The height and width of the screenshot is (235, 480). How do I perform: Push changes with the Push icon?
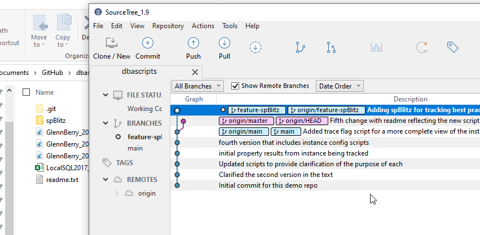pyautogui.click(x=193, y=43)
